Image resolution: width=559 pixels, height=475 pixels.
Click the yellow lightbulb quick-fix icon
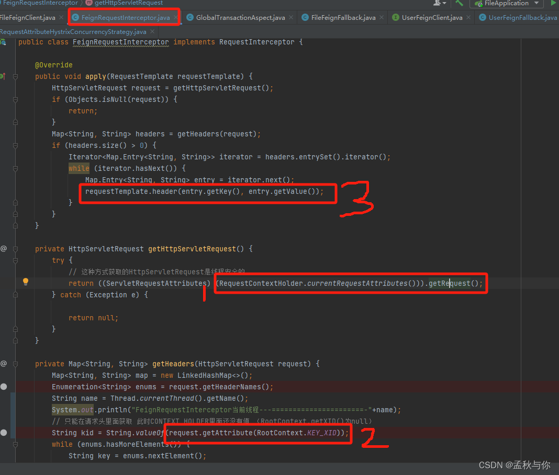coord(25,282)
